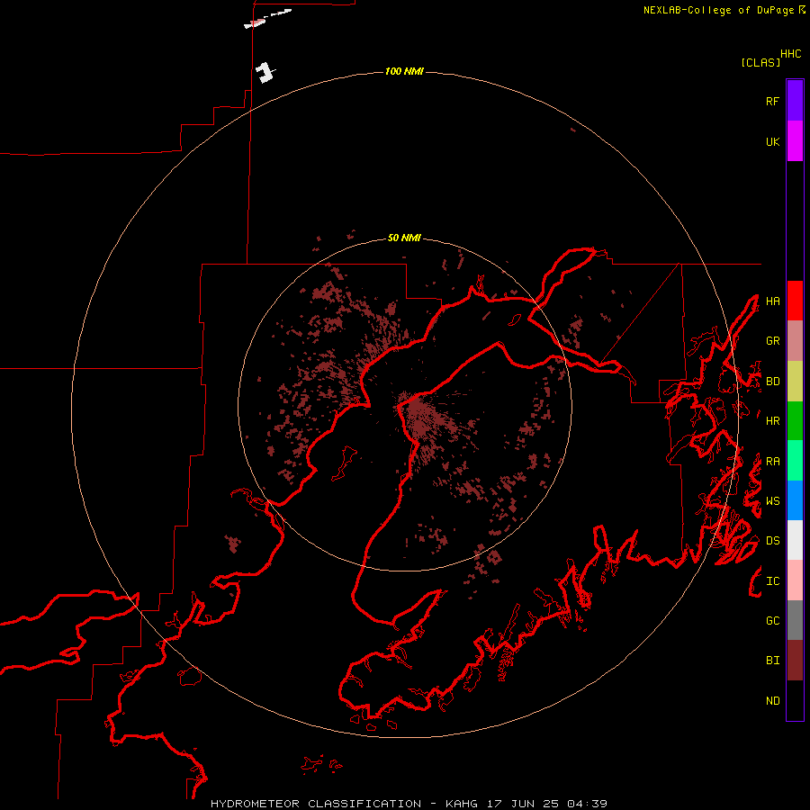Click the WS legend label

click(x=772, y=501)
